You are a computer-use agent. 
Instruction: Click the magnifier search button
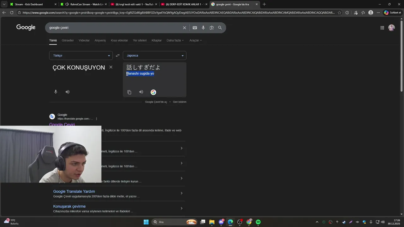tap(220, 28)
